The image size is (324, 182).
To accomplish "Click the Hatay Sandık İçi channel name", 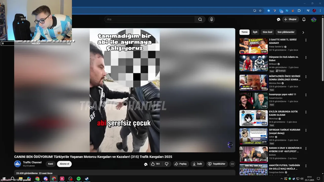I will [276, 47].
